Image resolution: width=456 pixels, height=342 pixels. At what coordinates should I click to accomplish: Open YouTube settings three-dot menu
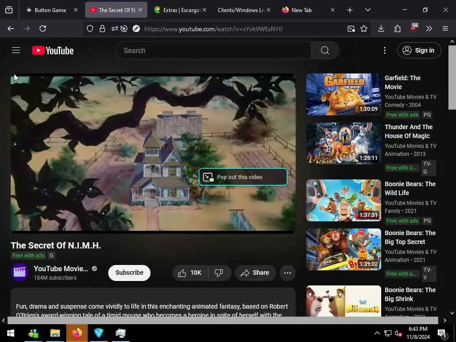384,50
